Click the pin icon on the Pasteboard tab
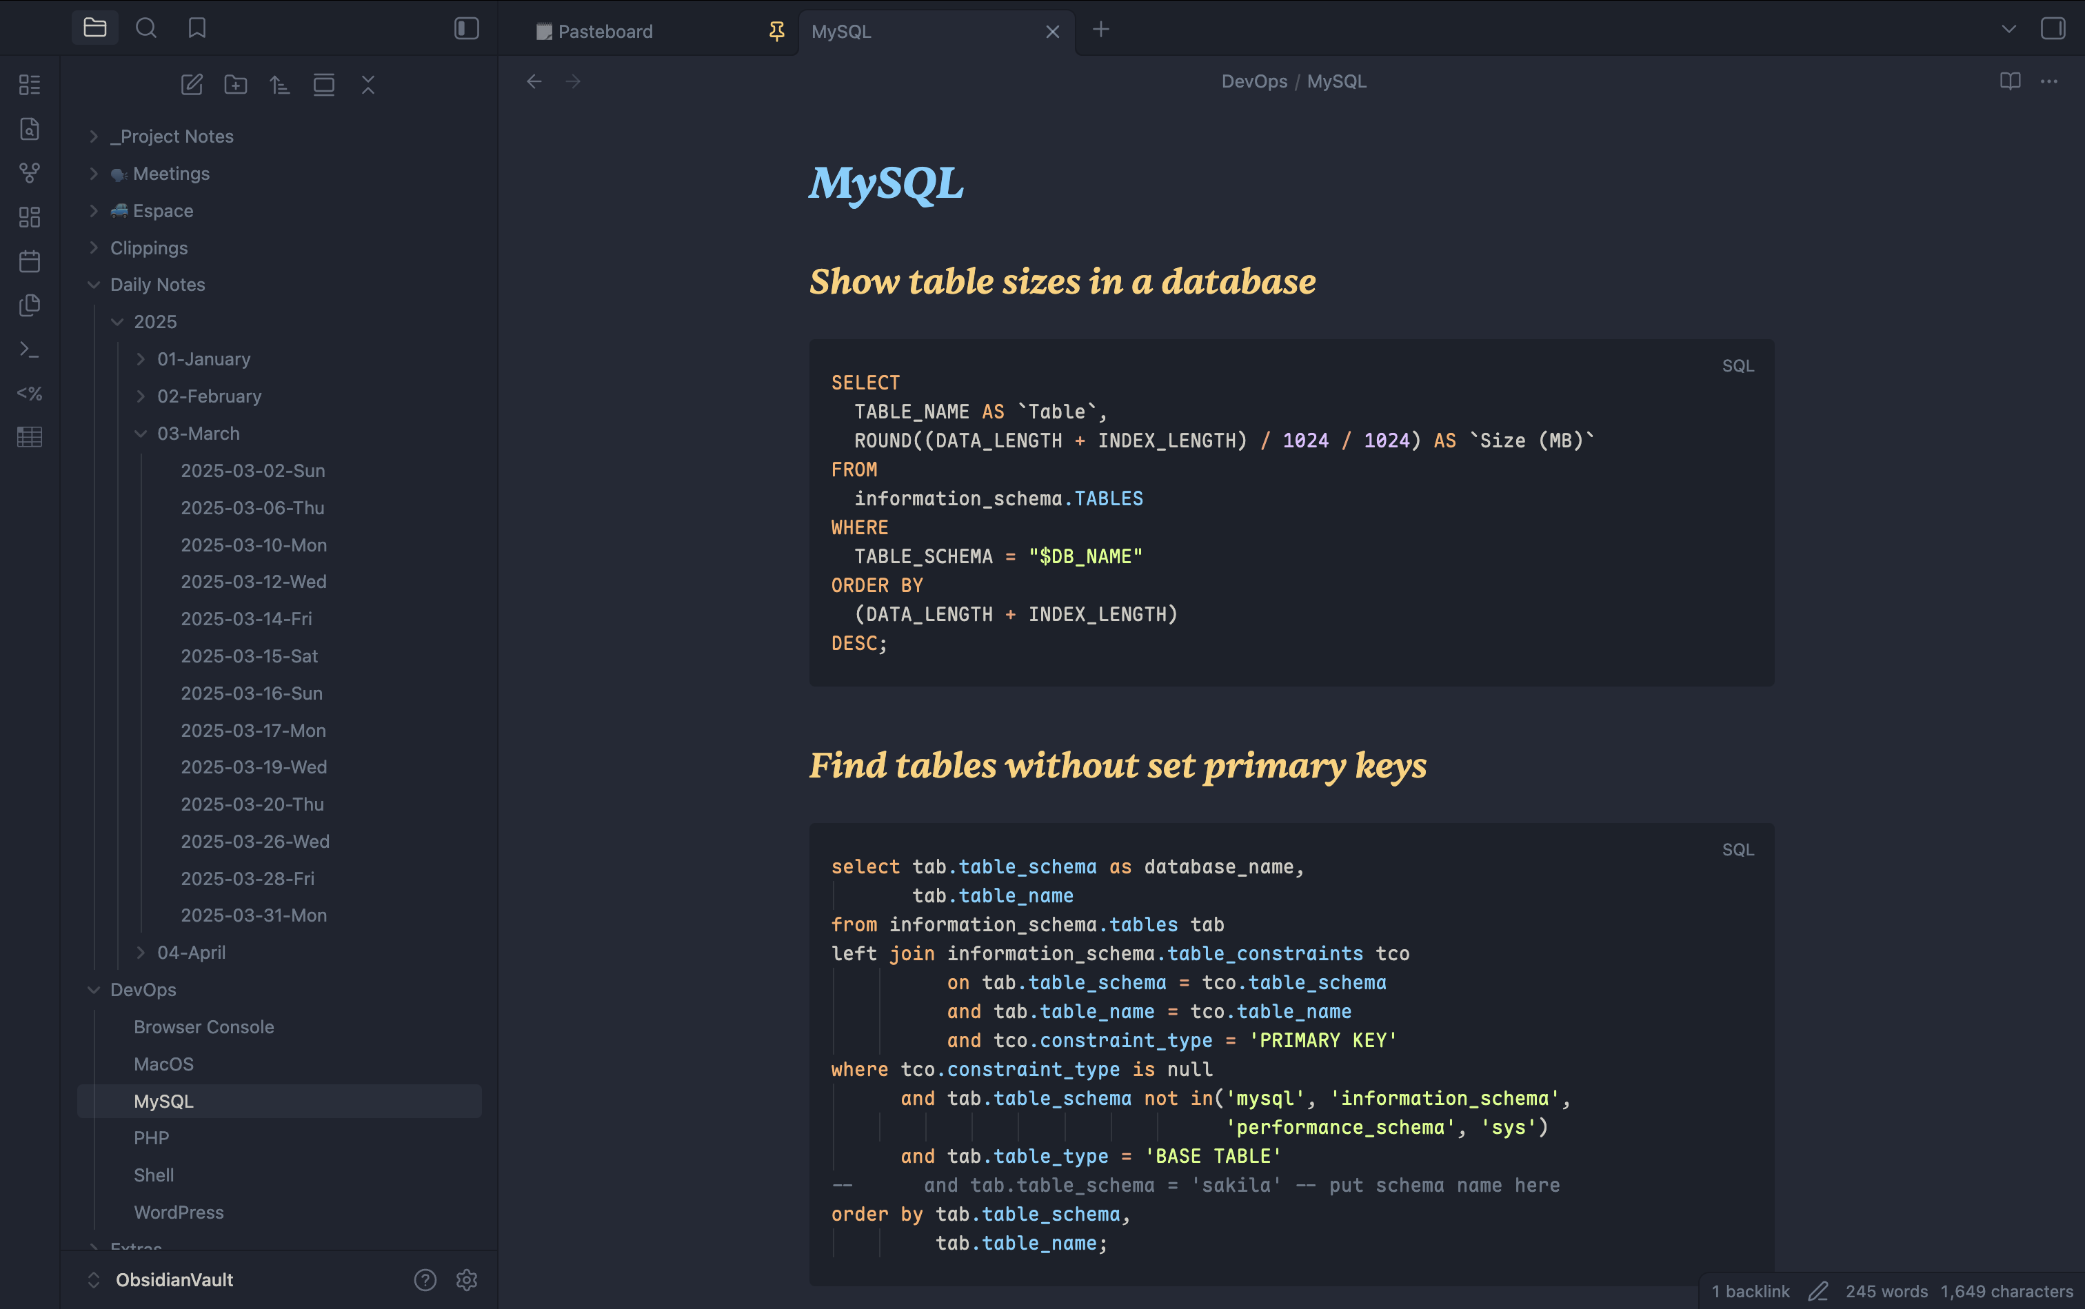The height and width of the screenshot is (1309, 2085). [776, 31]
